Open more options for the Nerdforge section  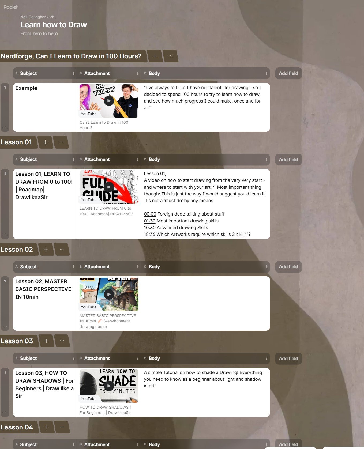[x=170, y=56]
